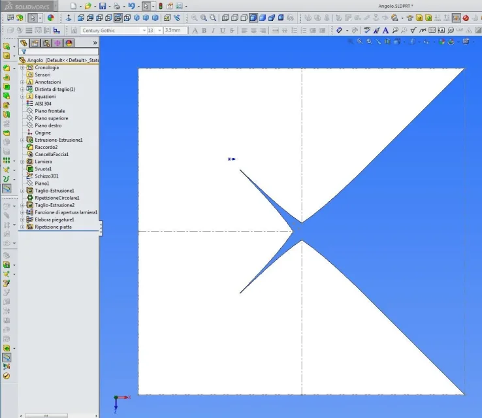Click the Undo arrow icon
Image resolution: width=482 pixels, height=418 pixels.
tap(131, 6)
